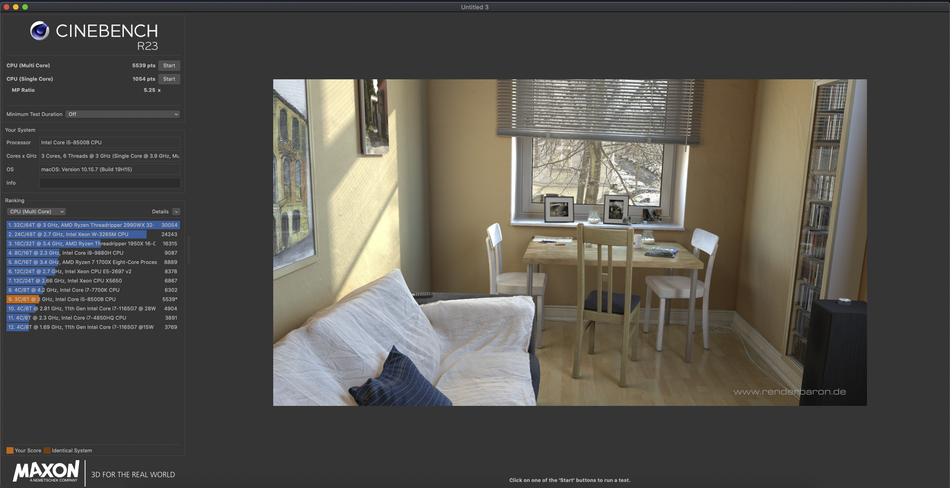
Task: Select the AMD Ryzen Threadripper 2990WX ranking row
Action: coord(93,225)
